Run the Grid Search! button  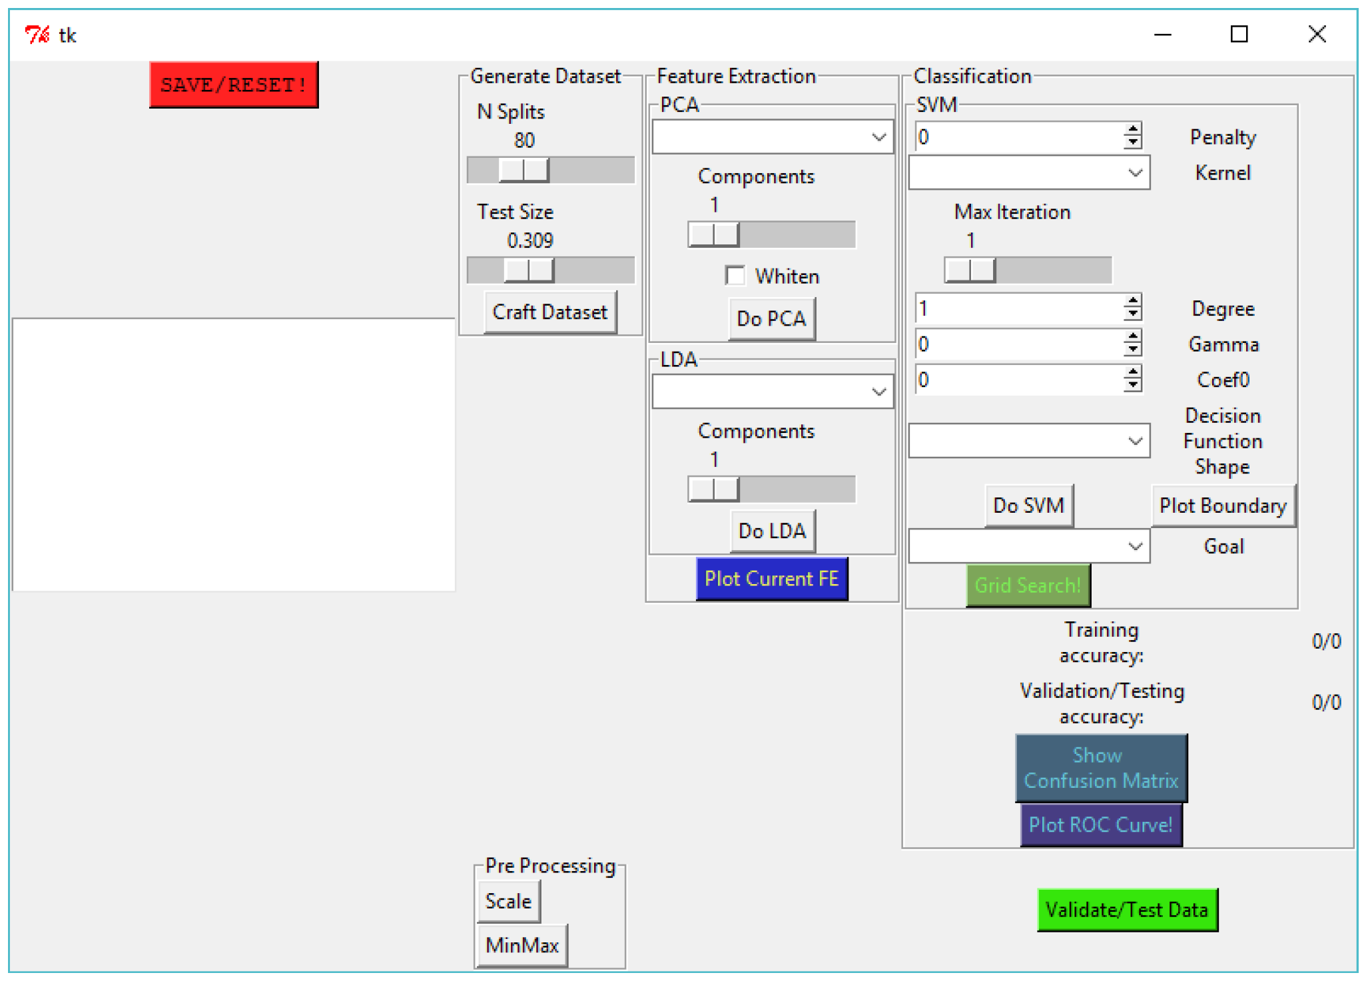coord(1028,585)
